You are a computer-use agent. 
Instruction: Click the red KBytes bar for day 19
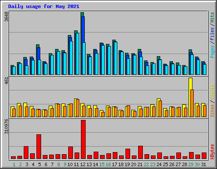coord(128,154)
